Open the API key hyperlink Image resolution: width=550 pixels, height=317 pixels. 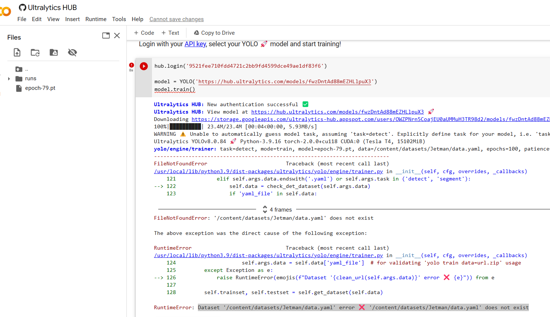tap(195, 44)
